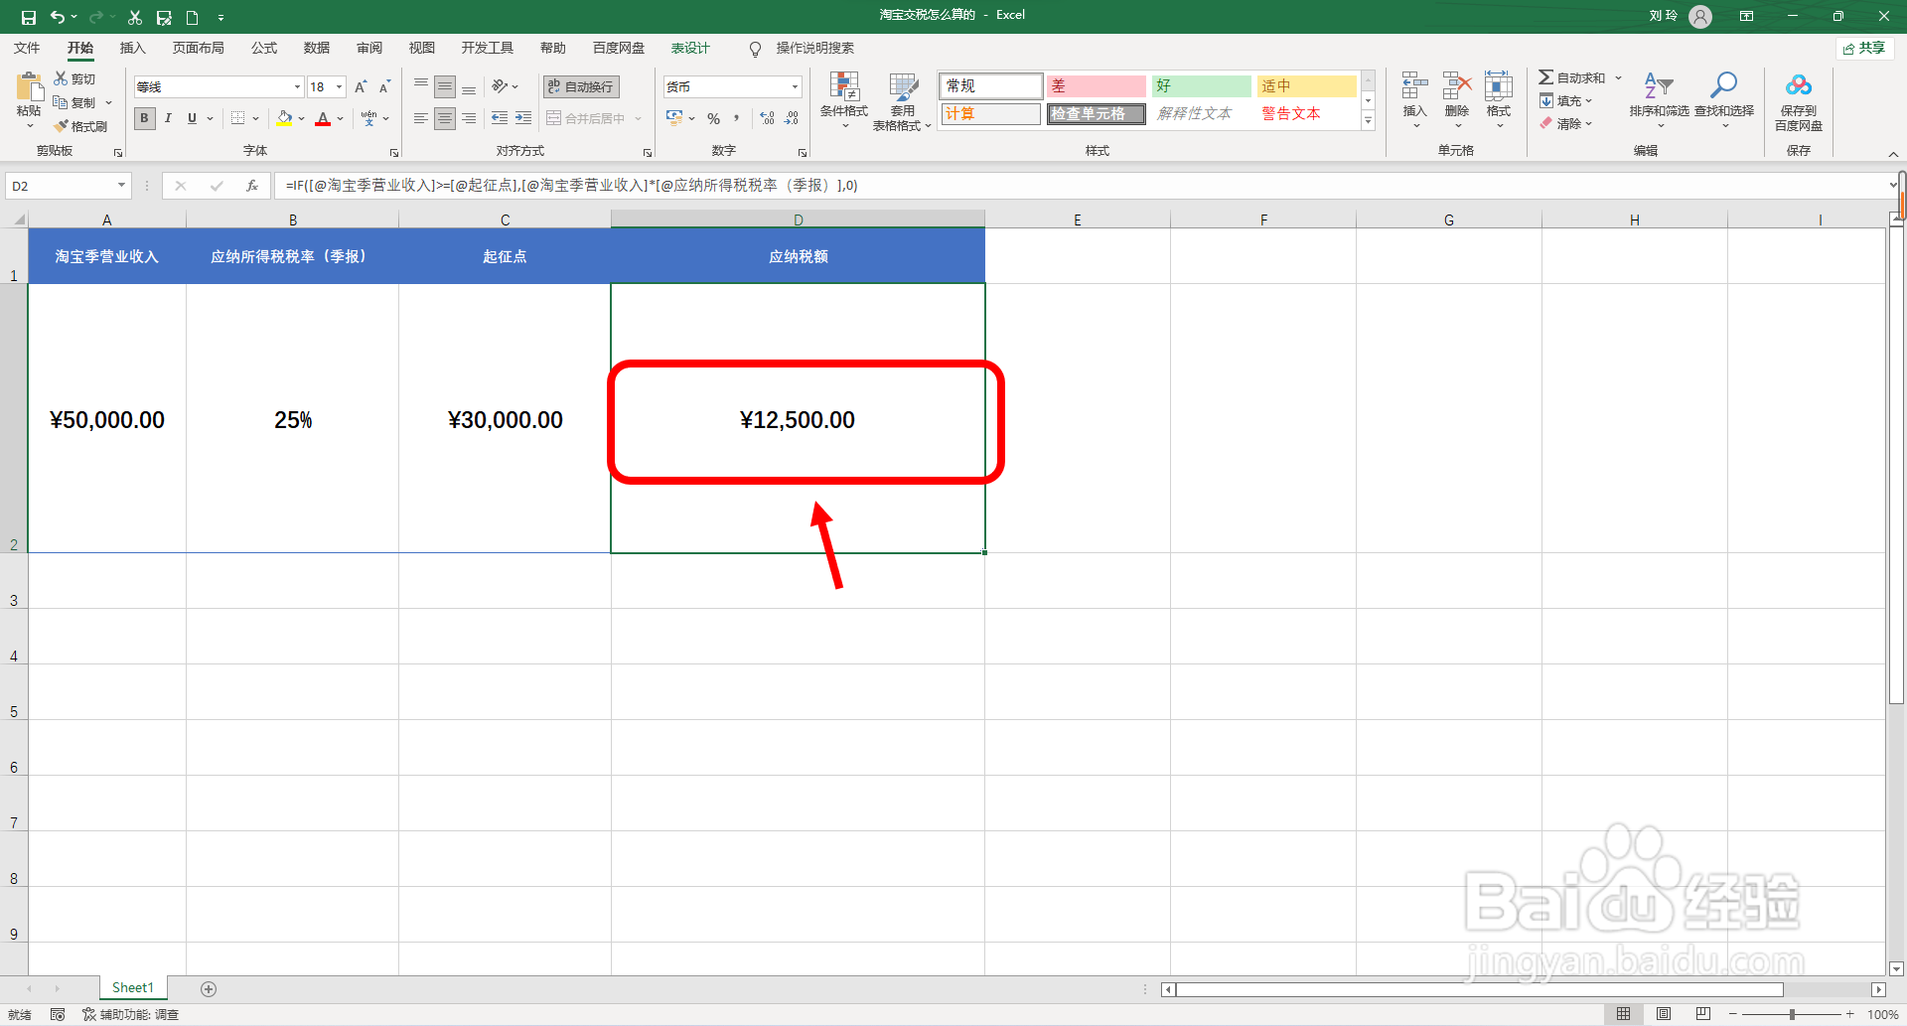Image resolution: width=1907 pixels, height=1026 pixels.
Task: Toggle Underline formatting
Action: point(192,118)
